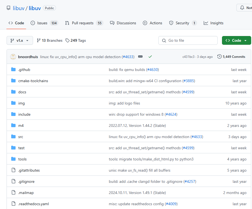Open PR link #4257

[x=190, y=181]
